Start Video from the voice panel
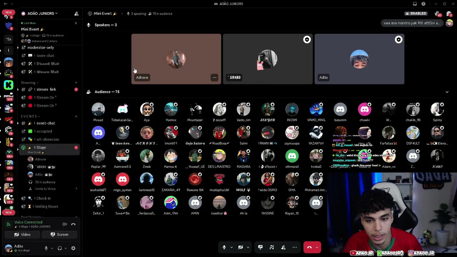457x257 pixels. click(x=22, y=235)
